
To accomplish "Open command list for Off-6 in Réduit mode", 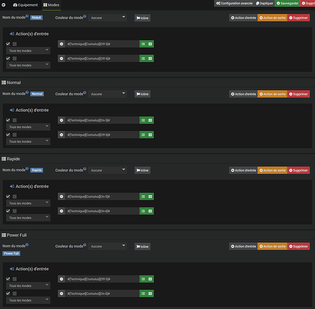I will [143, 59].
